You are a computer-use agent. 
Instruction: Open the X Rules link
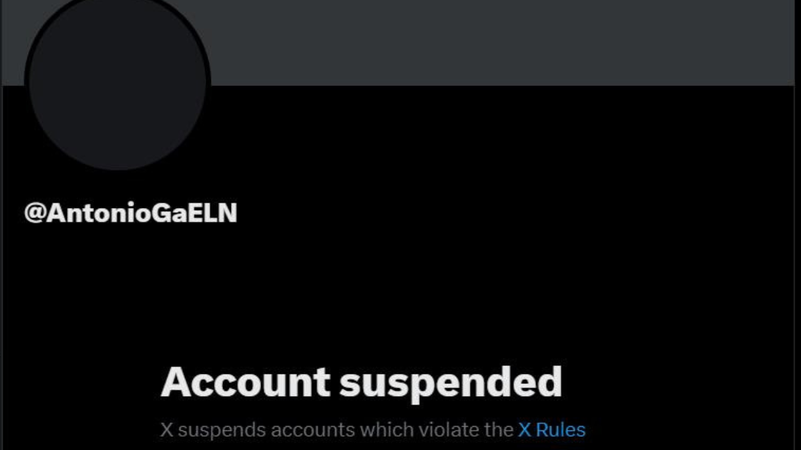551,430
